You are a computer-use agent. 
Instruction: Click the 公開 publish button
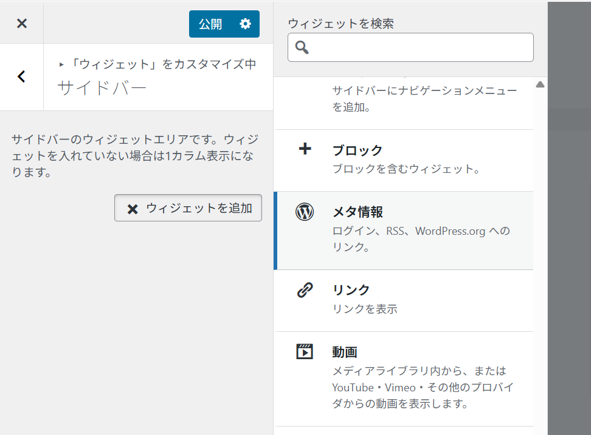point(210,24)
